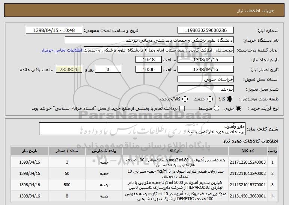
Task: Click the تعداد / مقدار column header
Action: click(x=67, y=151)
